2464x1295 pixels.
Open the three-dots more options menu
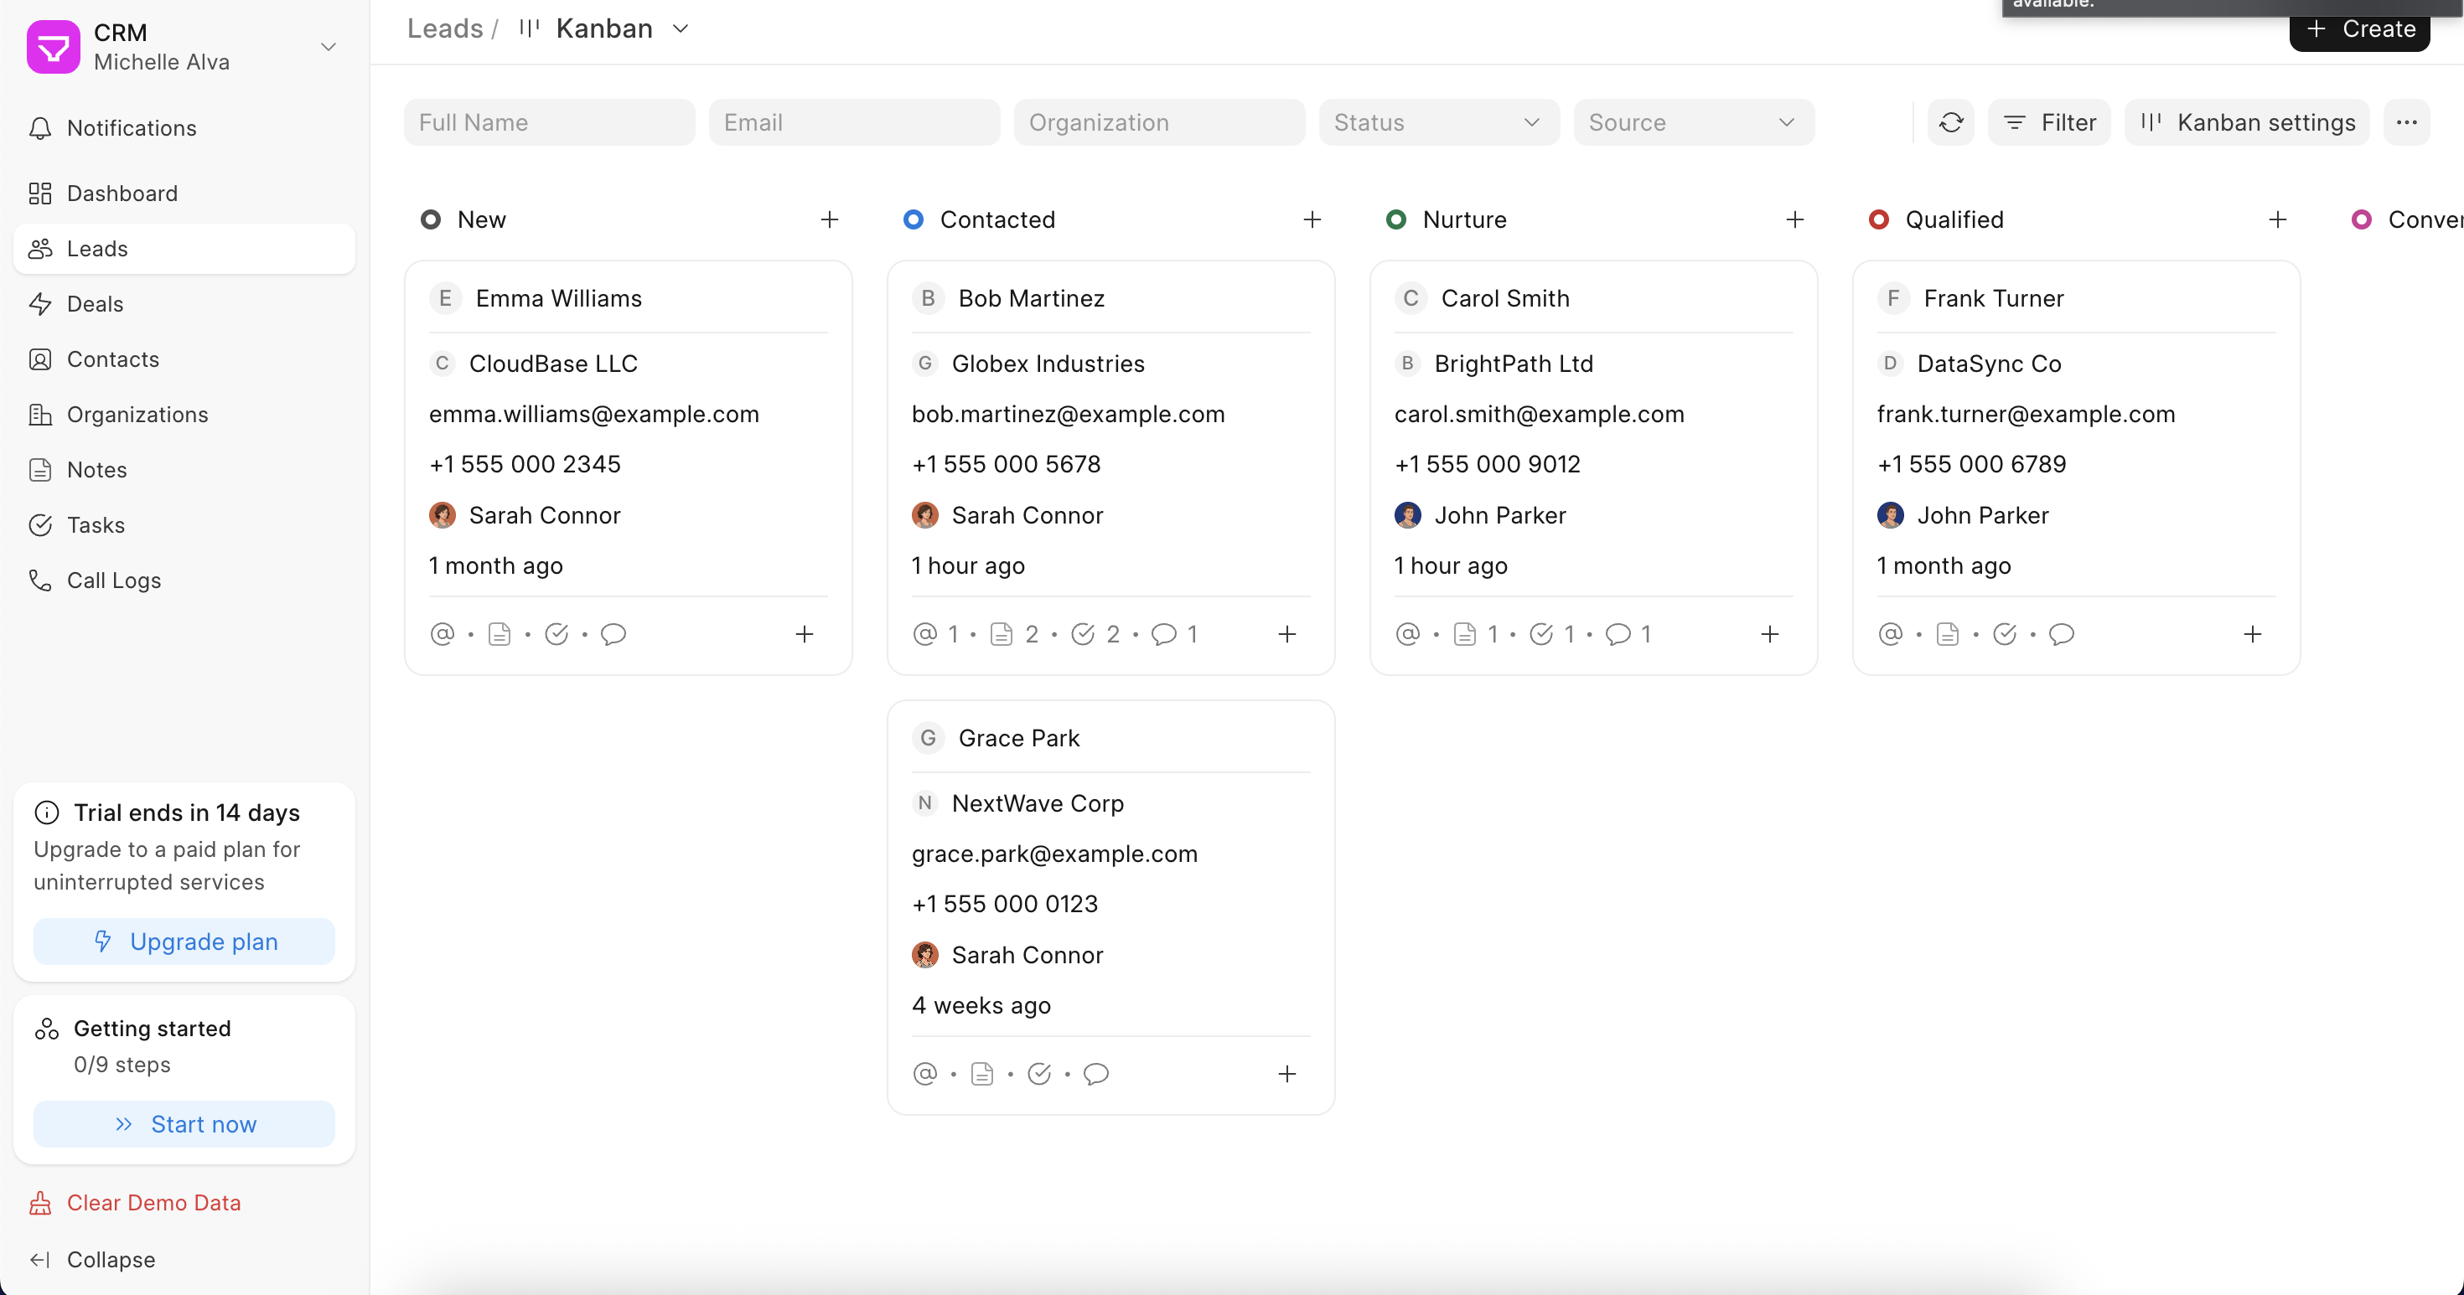click(2405, 122)
